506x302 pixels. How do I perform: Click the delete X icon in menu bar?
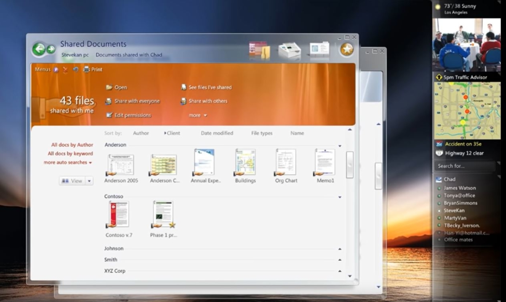point(65,70)
